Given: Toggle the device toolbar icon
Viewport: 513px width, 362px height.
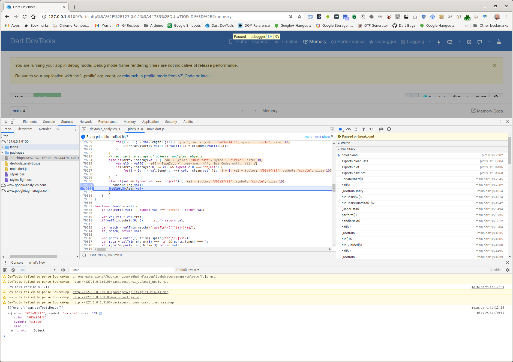Looking at the screenshot, I should 13,122.
